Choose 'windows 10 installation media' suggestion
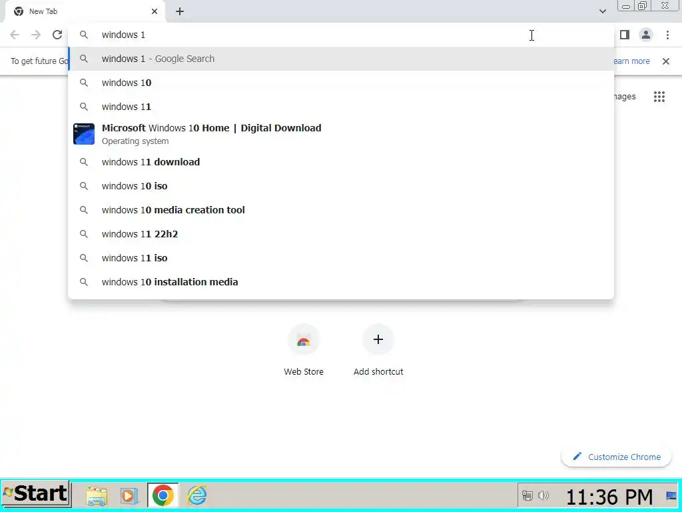 point(341,282)
